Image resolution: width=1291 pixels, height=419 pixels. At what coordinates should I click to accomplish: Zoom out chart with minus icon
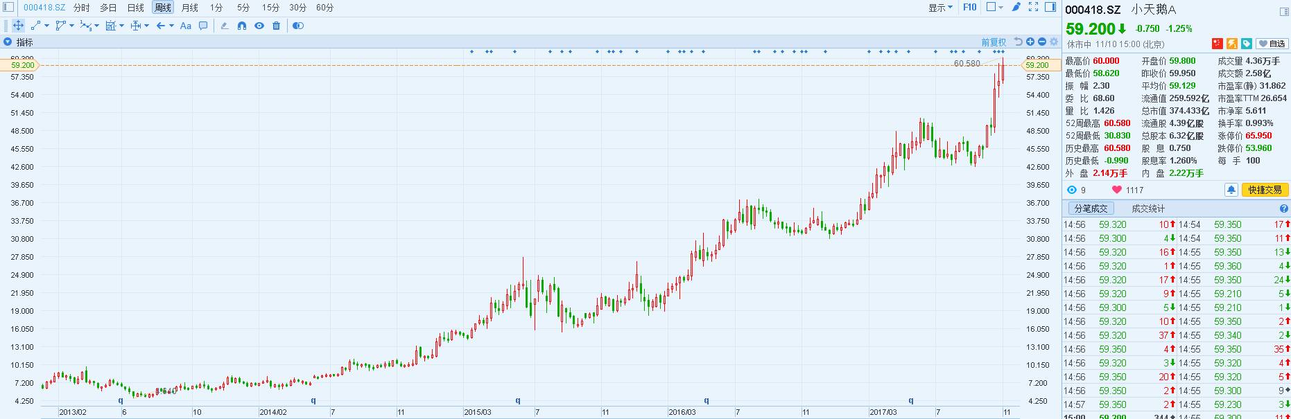click(1042, 42)
